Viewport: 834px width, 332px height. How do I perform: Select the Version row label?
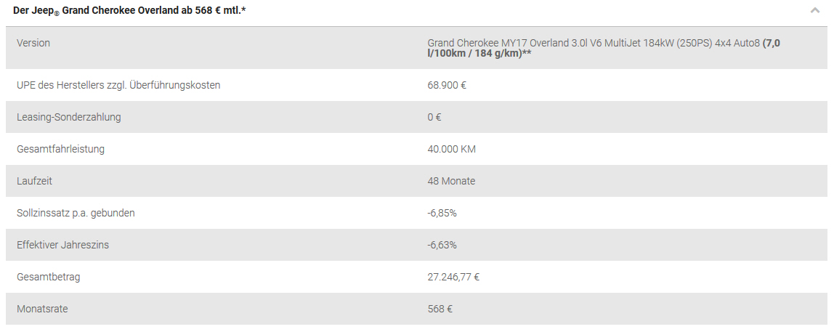click(x=33, y=43)
